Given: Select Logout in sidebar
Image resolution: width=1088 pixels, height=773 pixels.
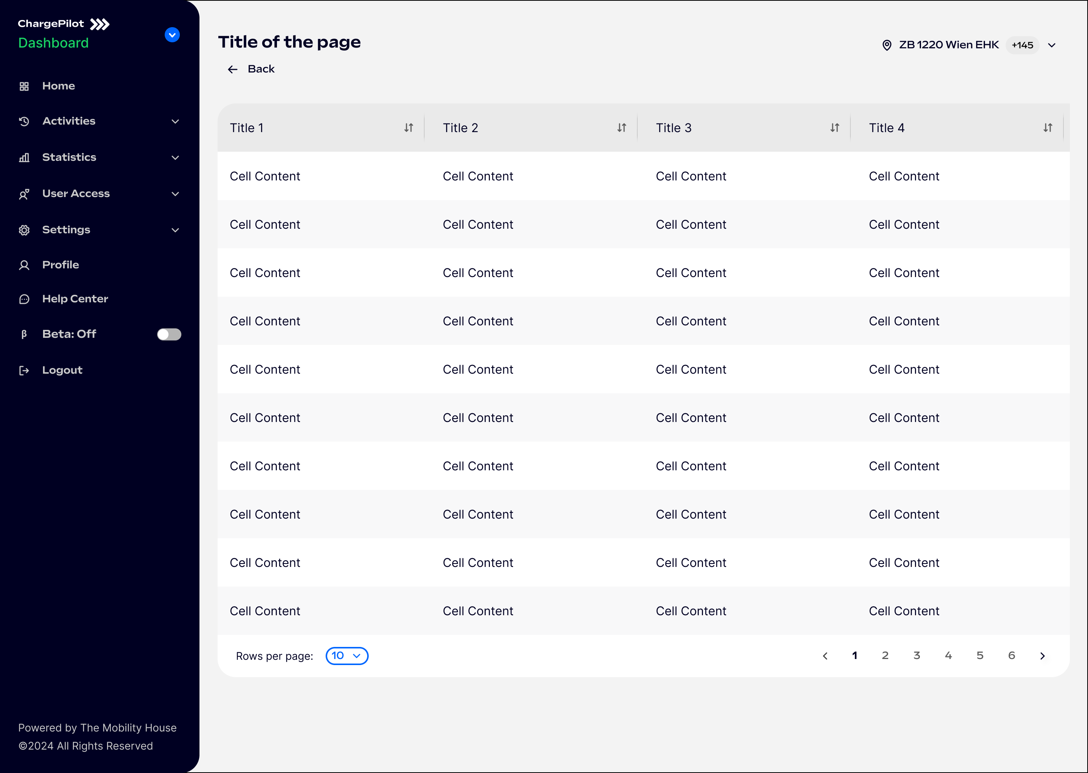Looking at the screenshot, I should [x=62, y=370].
